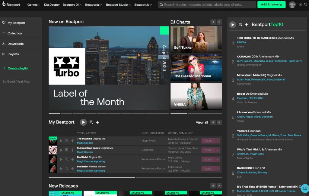Open Downloads in the sidebar
Image resolution: width=309 pixels, height=196 pixels.
point(15,44)
